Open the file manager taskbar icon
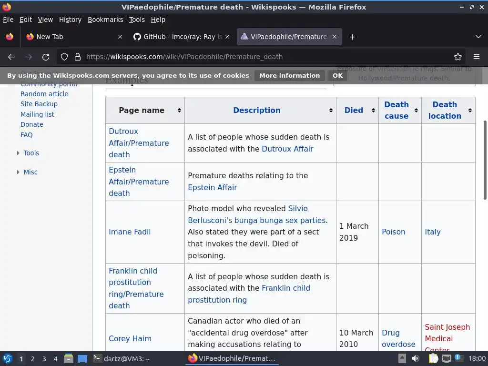Viewport: 488px width, 366px height. pyautogui.click(x=69, y=359)
